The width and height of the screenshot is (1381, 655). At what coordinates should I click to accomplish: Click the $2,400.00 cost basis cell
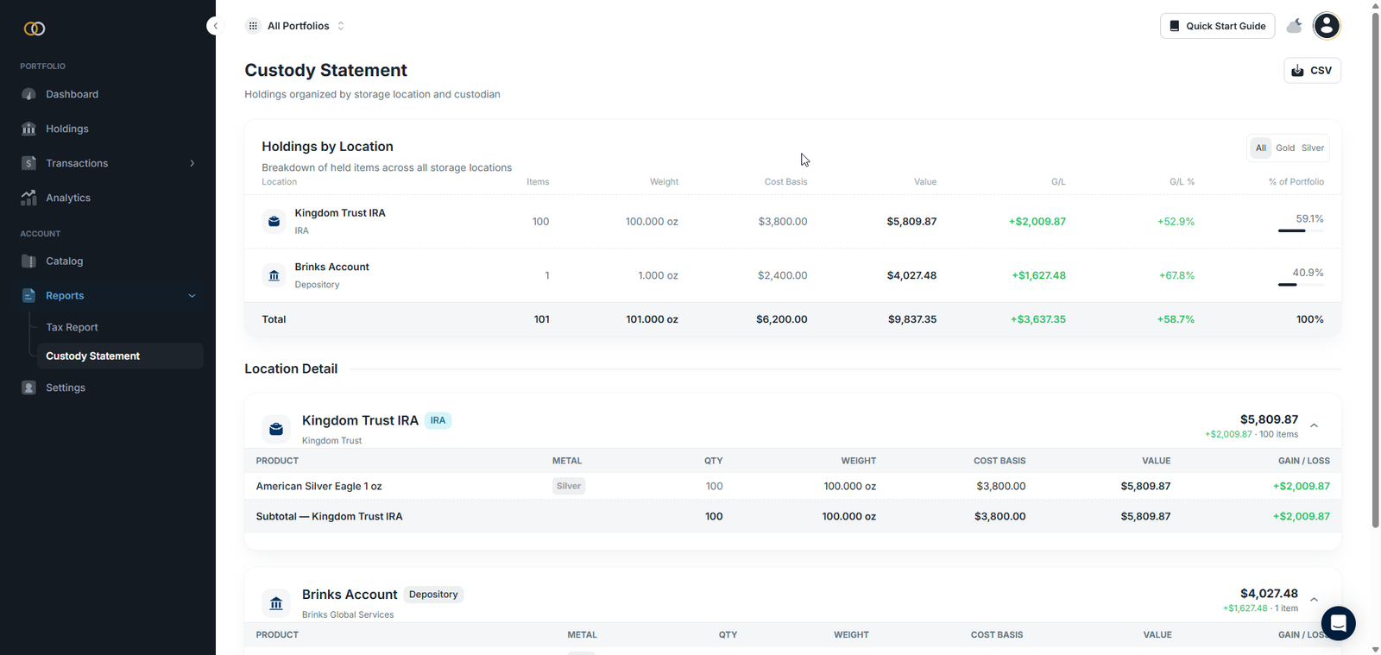click(x=782, y=275)
